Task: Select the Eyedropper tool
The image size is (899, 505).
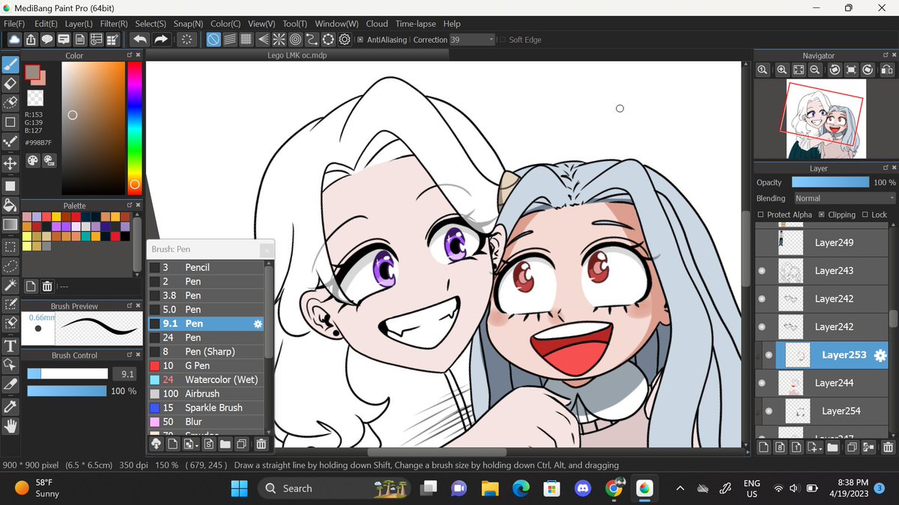Action: click(x=10, y=406)
